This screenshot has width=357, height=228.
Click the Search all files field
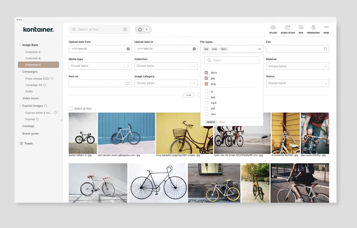[100, 29]
